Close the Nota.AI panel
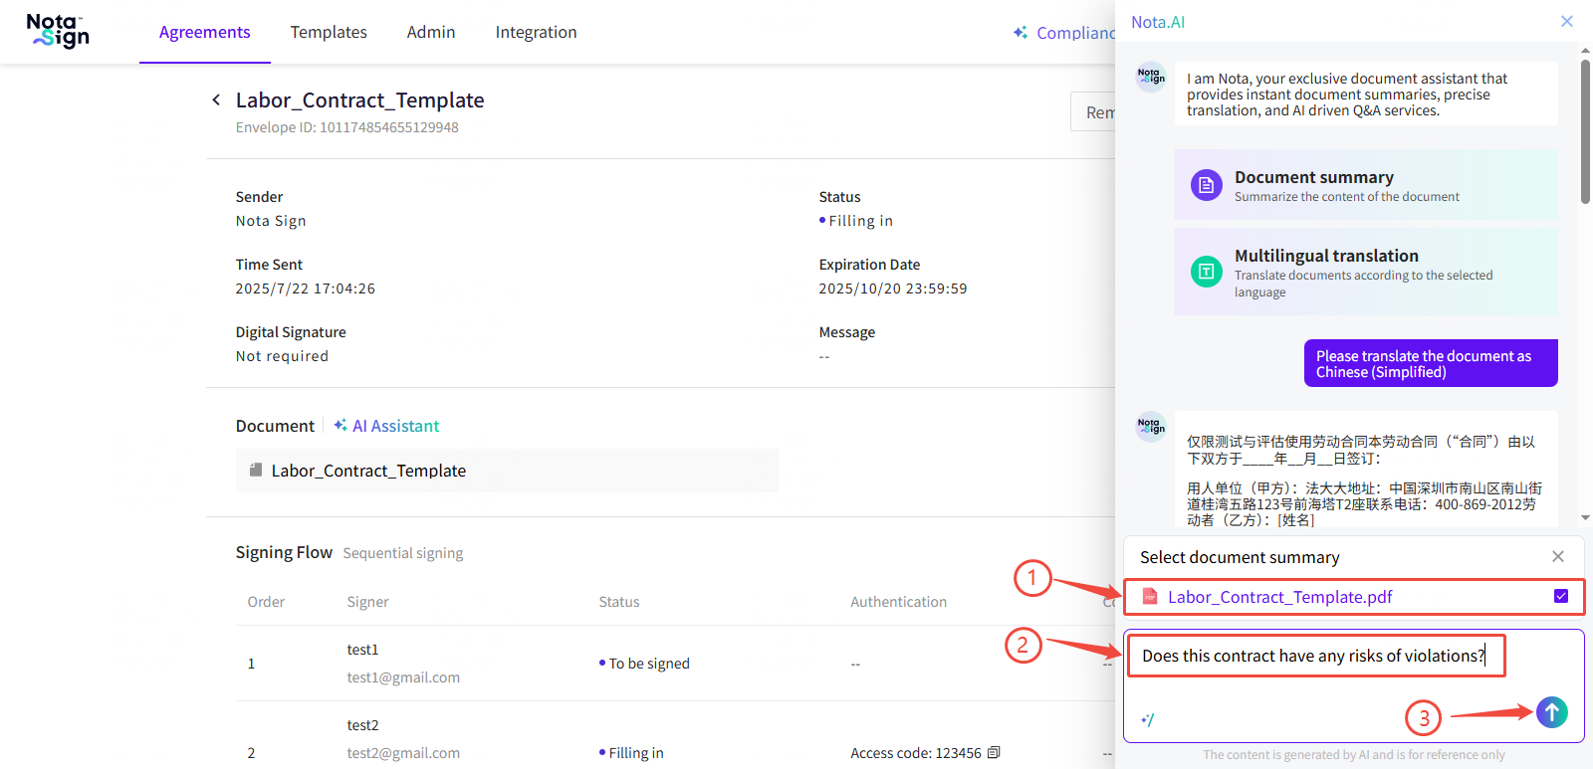The height and width of the screenshot is (769, 1593). [1566, 21]
